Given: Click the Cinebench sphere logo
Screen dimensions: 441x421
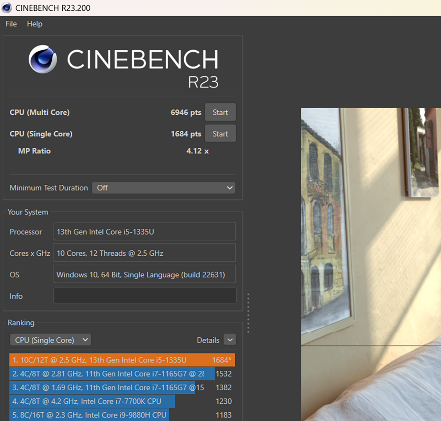Looking at the screenshot, I should 43,59.
